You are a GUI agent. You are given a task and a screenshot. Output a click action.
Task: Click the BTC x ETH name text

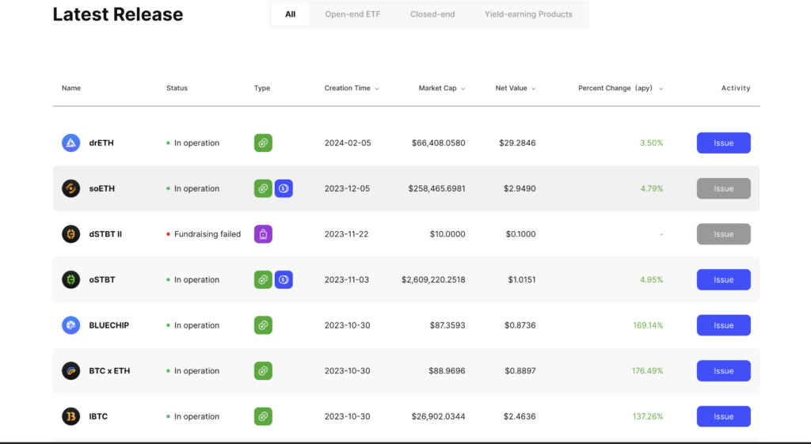(x=109, y=370)
